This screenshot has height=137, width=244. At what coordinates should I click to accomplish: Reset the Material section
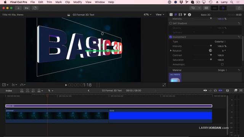pos(239,70)
